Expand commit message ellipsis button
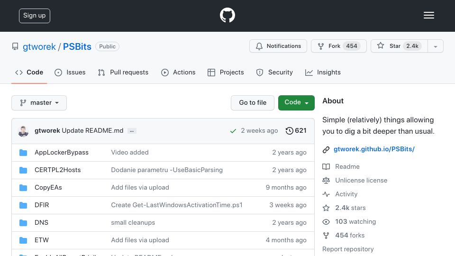 (132, 131)
